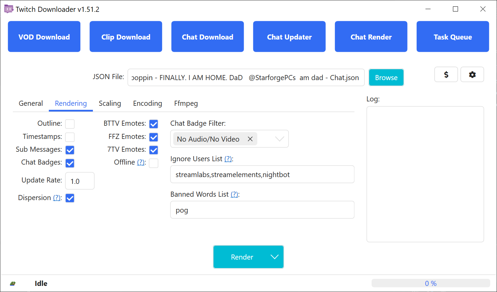Go to the Encoding tab
Screen dimensions: 497x292
click(x=147, y=103)
